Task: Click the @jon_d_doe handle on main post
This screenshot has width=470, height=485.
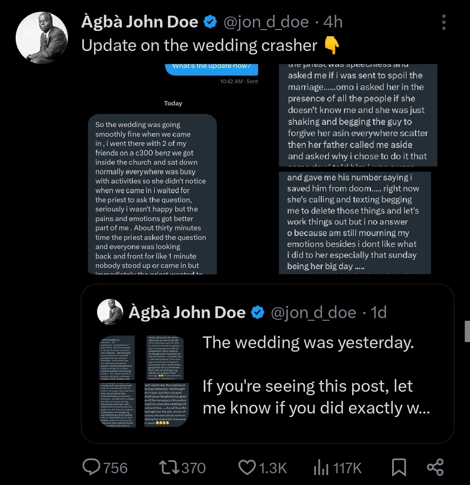Action: pos(266,22)
